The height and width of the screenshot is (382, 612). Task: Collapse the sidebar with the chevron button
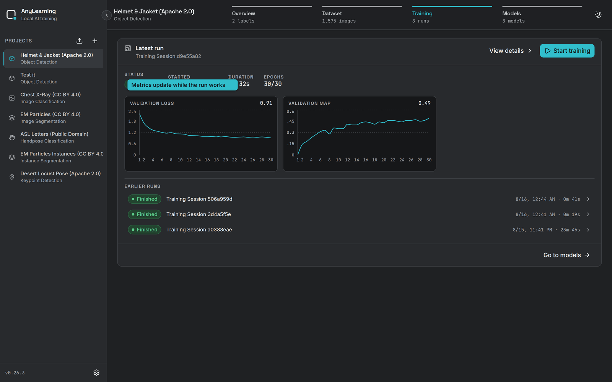(x=106, y=15)
